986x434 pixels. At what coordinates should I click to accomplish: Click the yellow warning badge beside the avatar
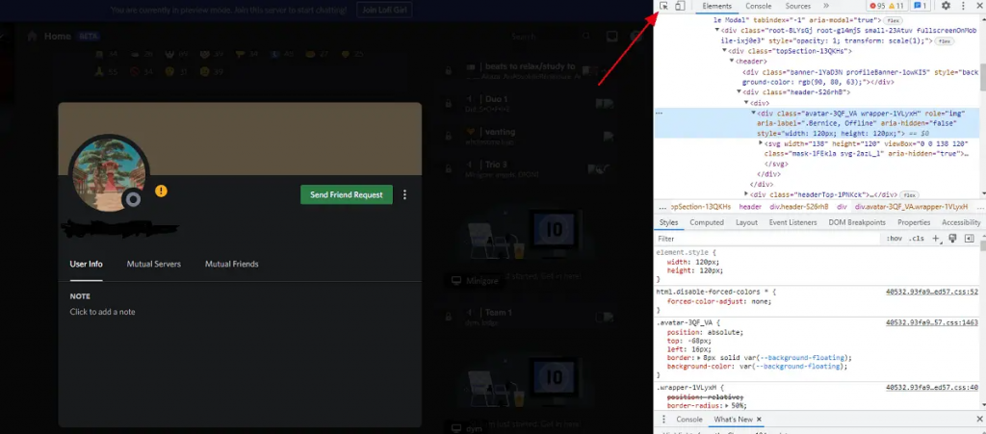tap(161, 191)
